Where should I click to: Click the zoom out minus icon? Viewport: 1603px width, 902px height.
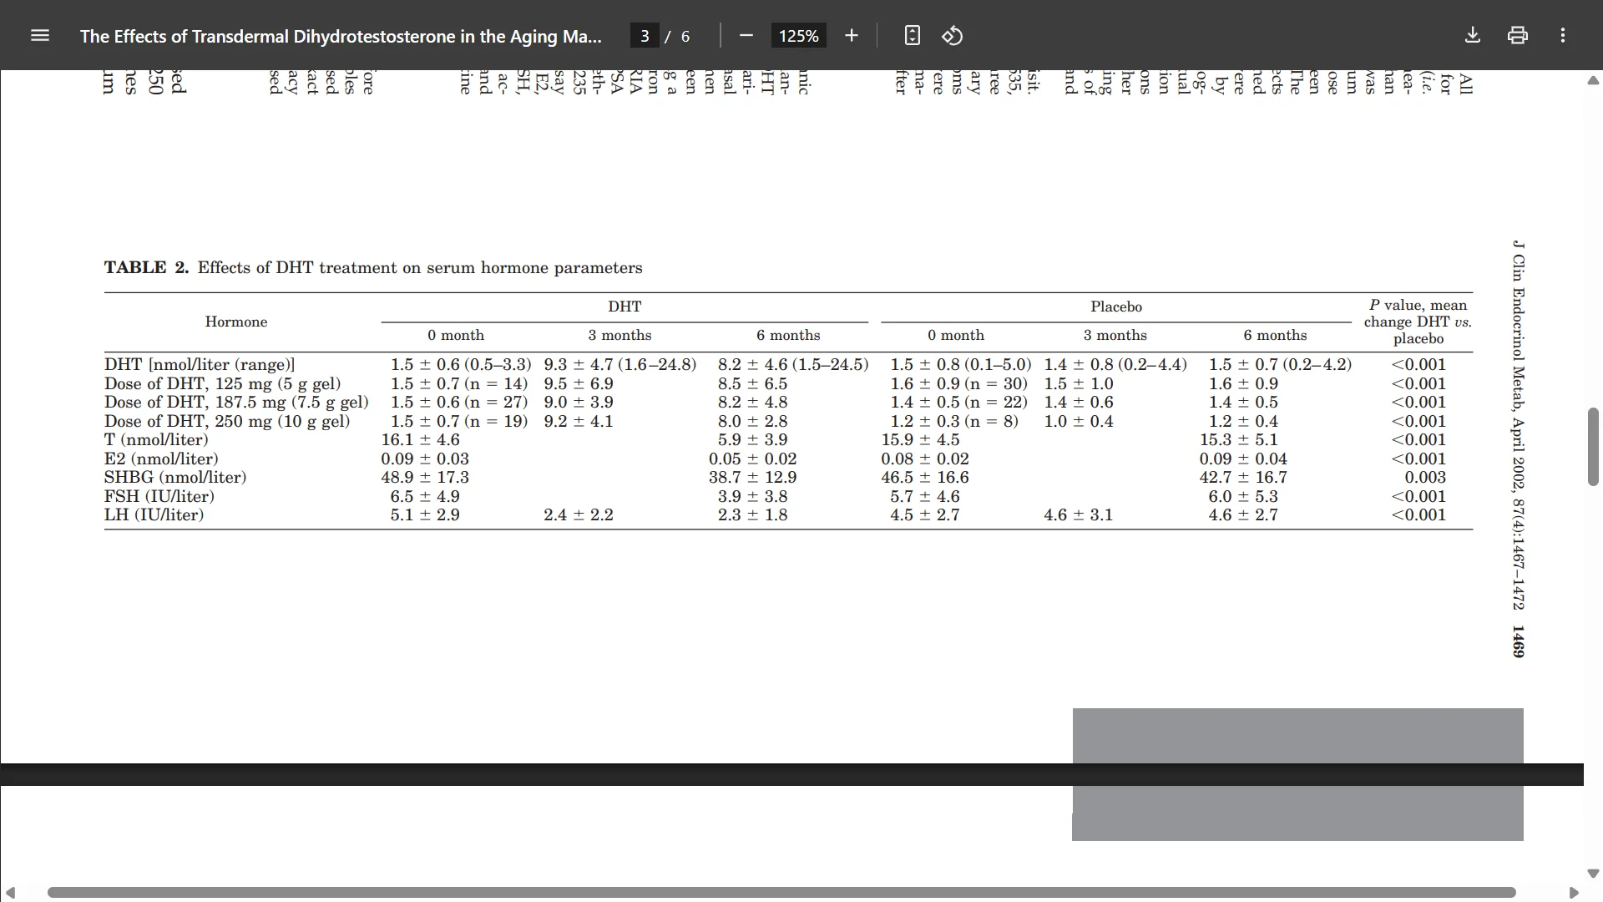tap(746, 35)
